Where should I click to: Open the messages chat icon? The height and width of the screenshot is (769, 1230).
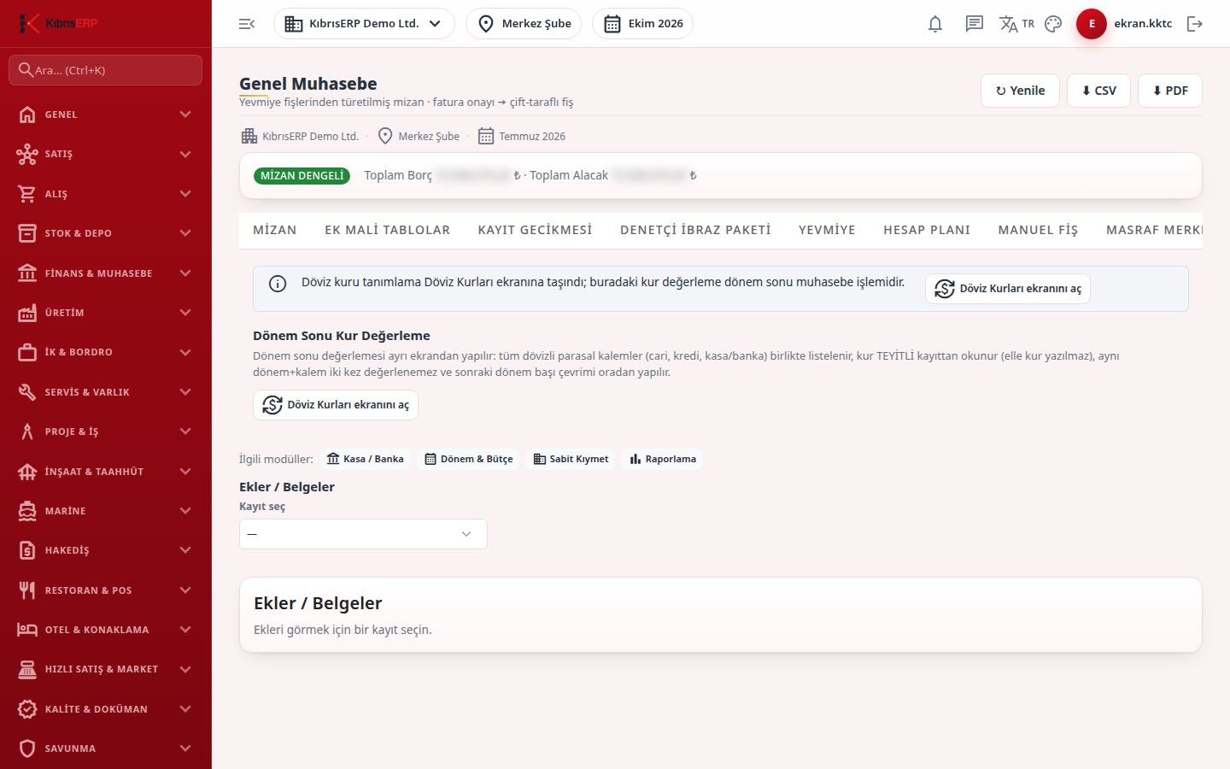pyautogui.click(x=975, y=24)
